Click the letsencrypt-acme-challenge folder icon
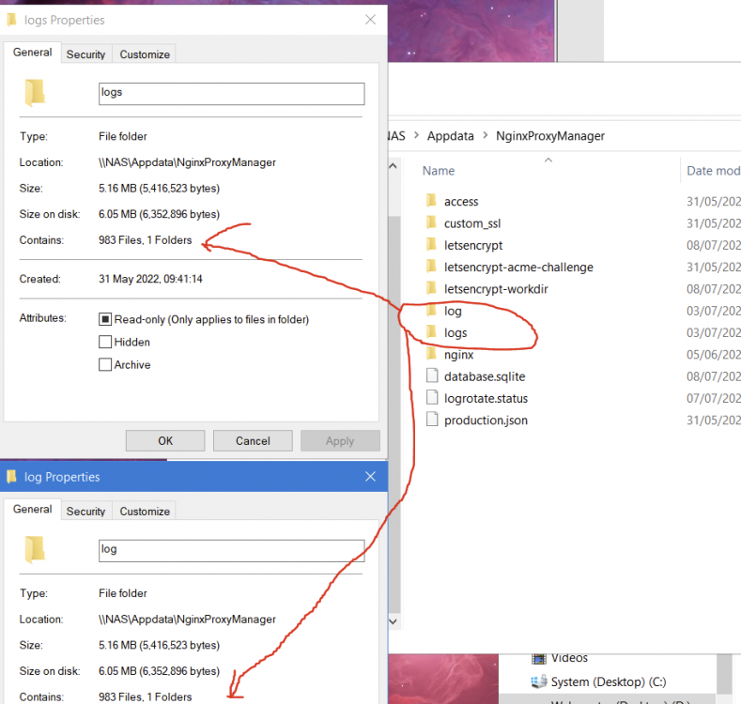The height and width of the screenshot is (704, 741). [431, 267]
